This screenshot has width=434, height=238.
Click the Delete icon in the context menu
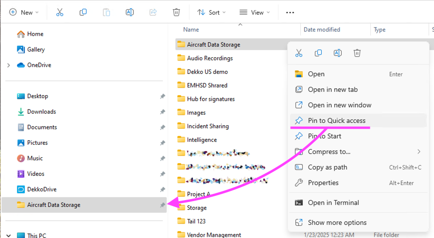tap(357, 53)
